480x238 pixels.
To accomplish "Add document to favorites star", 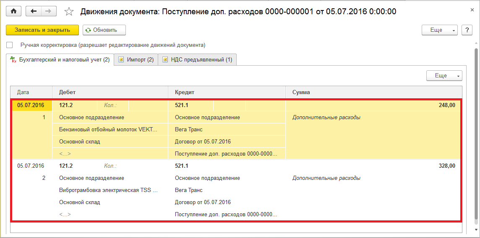I will [69, 12].
